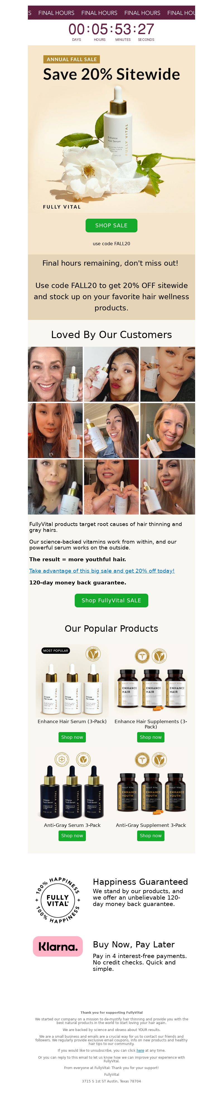Click the vegan badge above Enhance Hair Serum
Image resolution: width=223 pixels, height=1097 pixels.
pos(93,653)
